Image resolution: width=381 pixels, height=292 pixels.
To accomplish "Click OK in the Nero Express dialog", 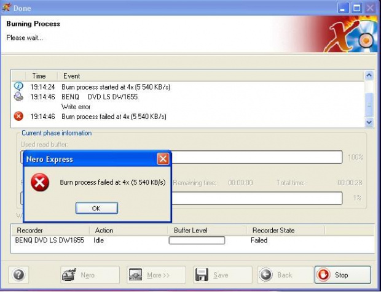I will [96, 208].
